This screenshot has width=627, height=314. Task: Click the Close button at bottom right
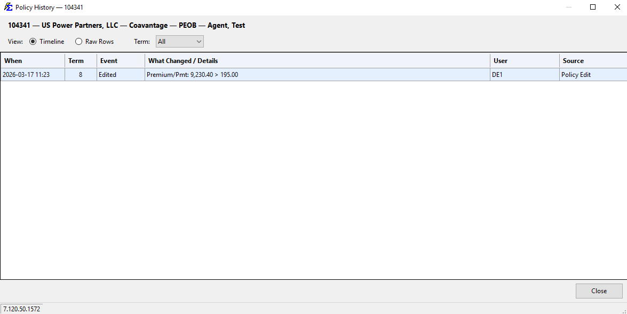[599, 291]
